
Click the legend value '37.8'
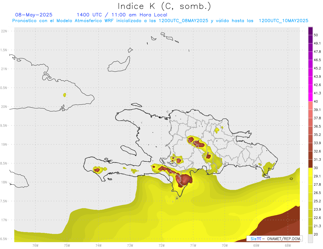317,118
